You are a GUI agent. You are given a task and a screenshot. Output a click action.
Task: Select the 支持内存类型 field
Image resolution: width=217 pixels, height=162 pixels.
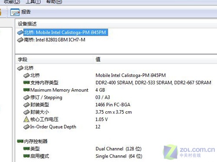44,83
